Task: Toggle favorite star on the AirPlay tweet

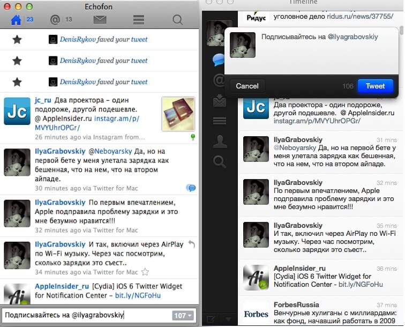Action: coord(145,272)
